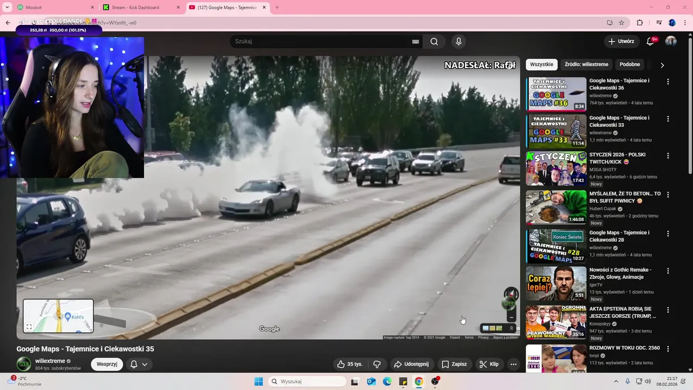Select the Źródło: wiliextreme filter chip
This screenshot has height=390, width=693.
tap(586, 64)
